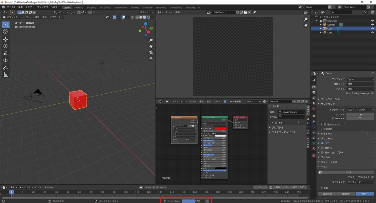Image resolution: width=376 pixels, height=203 pixels.
Task: Open the Output properties tab
Action: point(314,92)
